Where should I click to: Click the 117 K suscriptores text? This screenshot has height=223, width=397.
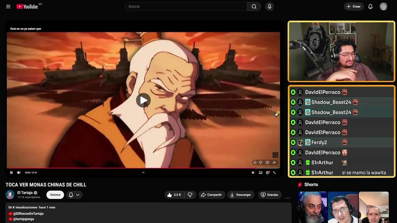tap(29, 197)
